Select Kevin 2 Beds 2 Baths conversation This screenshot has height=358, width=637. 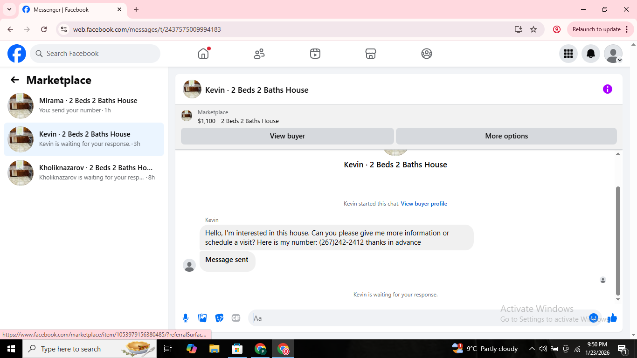[84, 139]
